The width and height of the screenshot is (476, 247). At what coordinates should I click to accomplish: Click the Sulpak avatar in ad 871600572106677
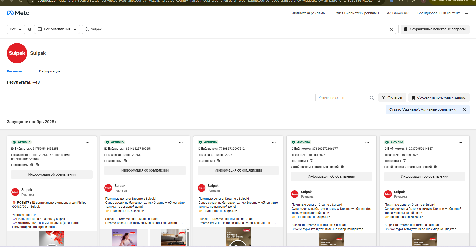295,194
